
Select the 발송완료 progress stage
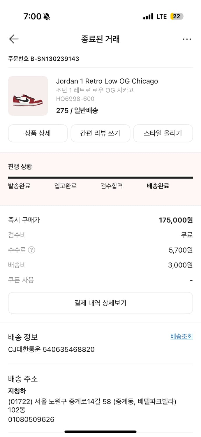click(x=20, y=186)
